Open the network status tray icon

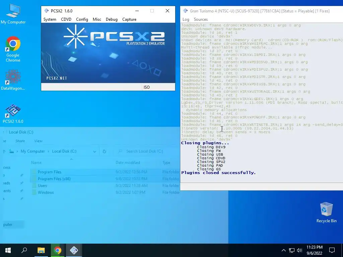(x=292, y=250)
